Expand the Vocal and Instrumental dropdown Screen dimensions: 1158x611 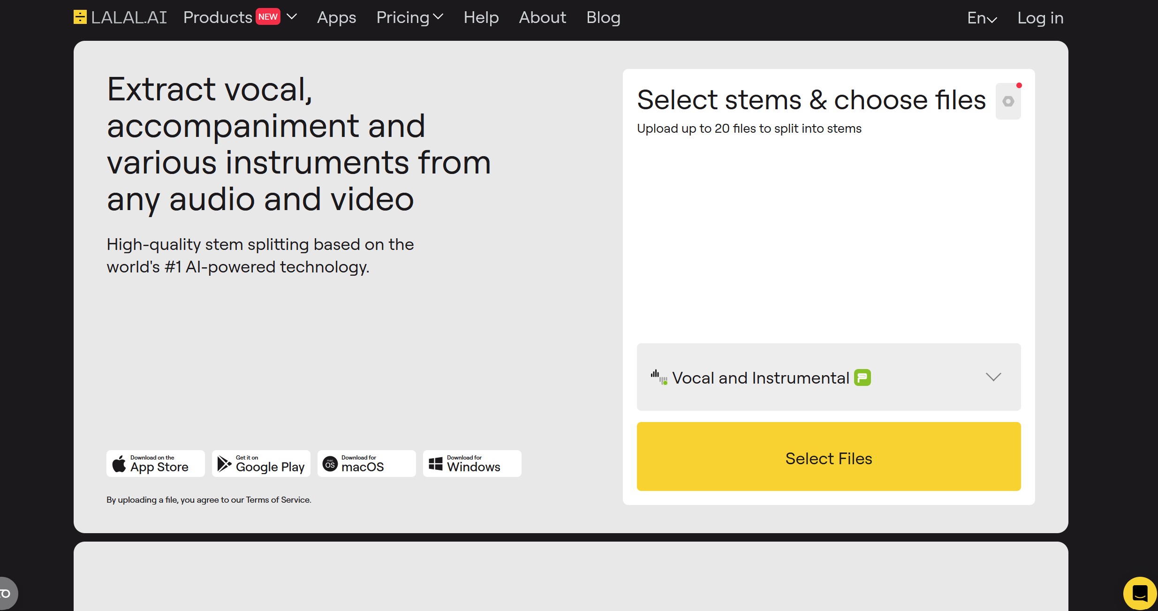click(x=992, y=377)
